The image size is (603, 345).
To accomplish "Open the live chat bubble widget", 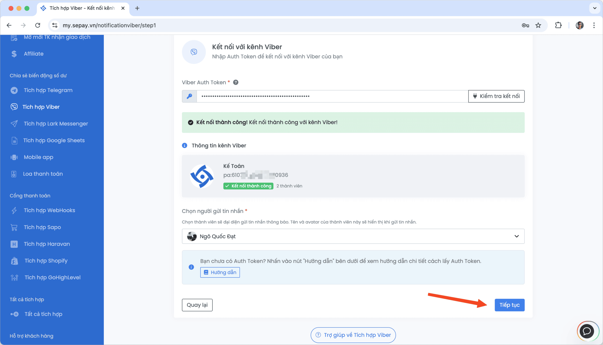I will 587,331.
